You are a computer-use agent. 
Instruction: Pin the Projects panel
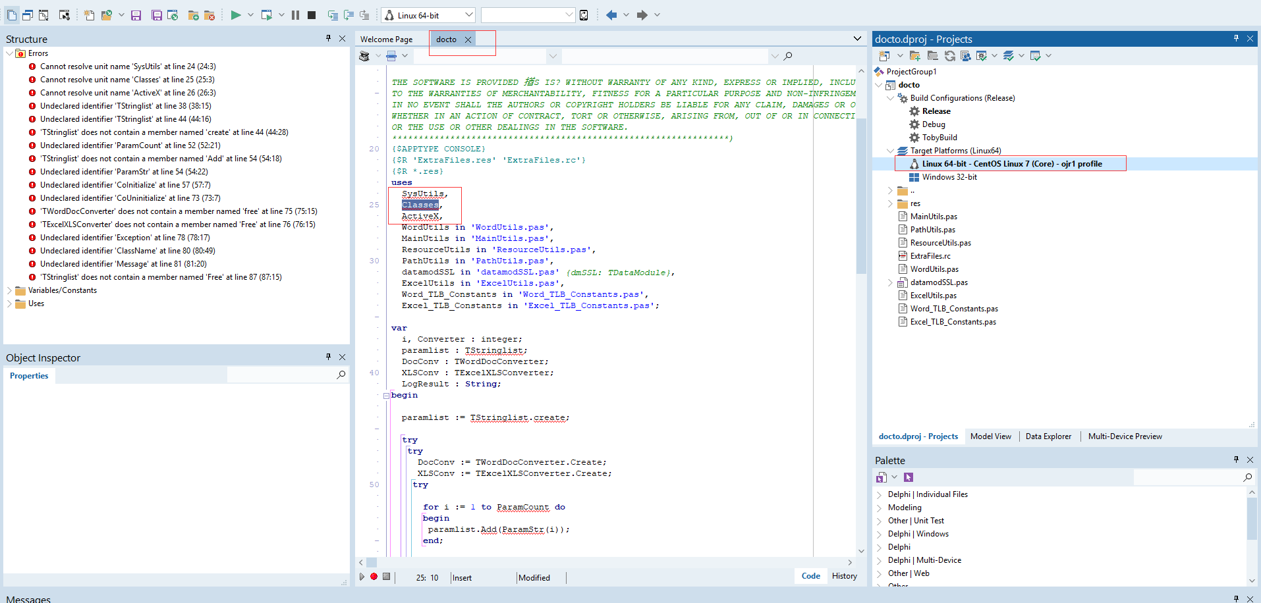(x=1236, y=38)
